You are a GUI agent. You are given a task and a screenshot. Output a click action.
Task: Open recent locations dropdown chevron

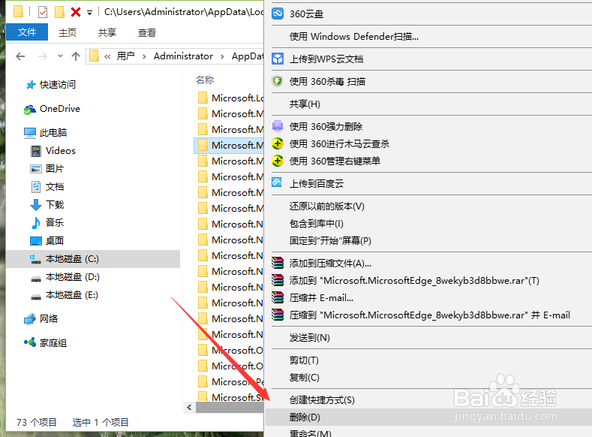pos(60,56)
